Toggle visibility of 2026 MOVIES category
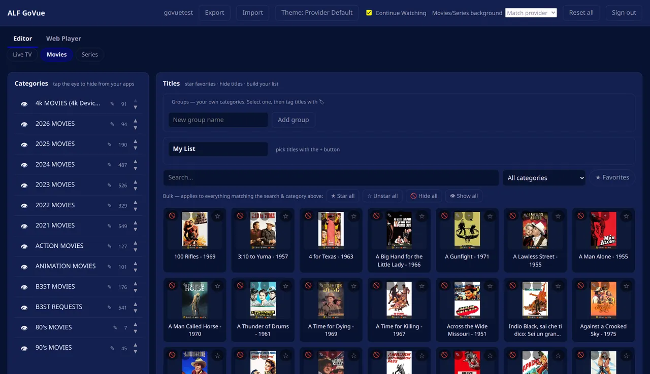This screenshot has width=650, height=374. [24, 124]
